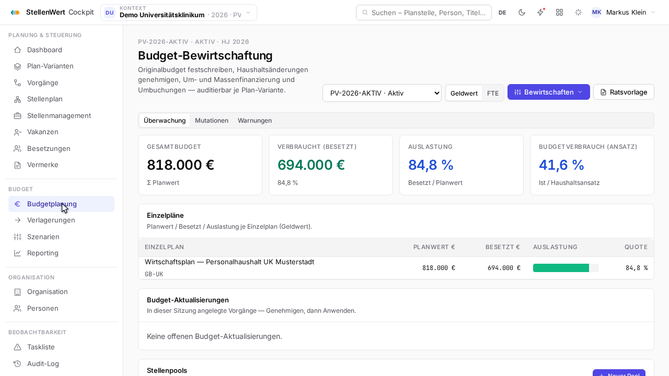Click the sparkle assistant icon
This screenshot has width=669, height=376.
tap(578, 13)
